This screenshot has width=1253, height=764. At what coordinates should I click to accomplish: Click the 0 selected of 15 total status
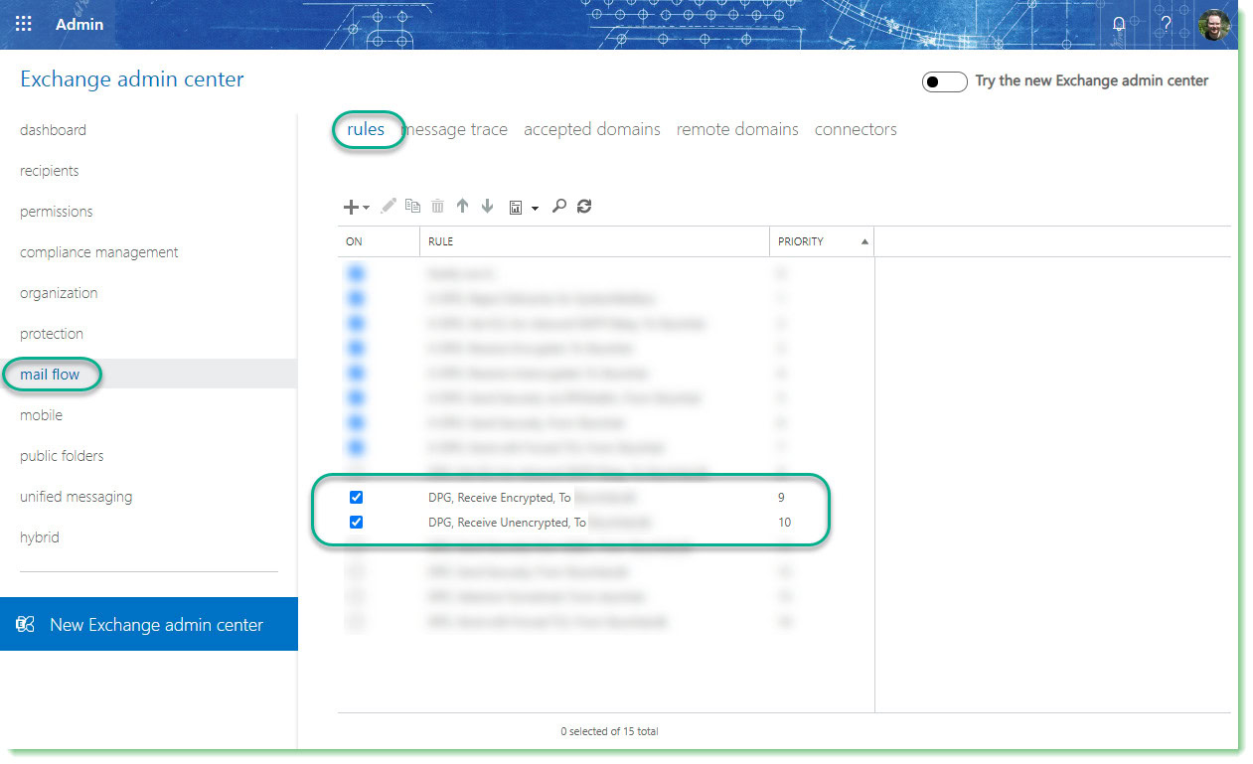pos(609,731)
